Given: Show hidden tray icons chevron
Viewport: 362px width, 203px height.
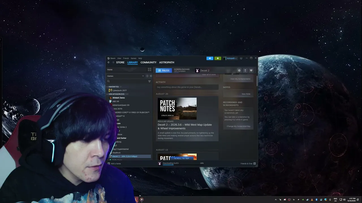Looking at the screenshot, I should (x=276, y=200).
